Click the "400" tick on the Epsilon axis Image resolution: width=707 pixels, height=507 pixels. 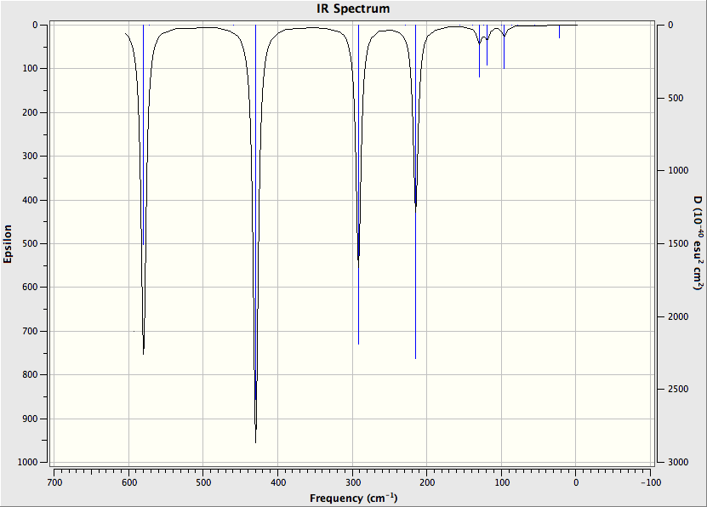[30, 200]
